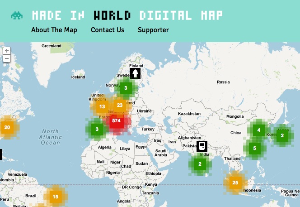
Task: Open the house marker near Finland
Action: pos(135,73)
